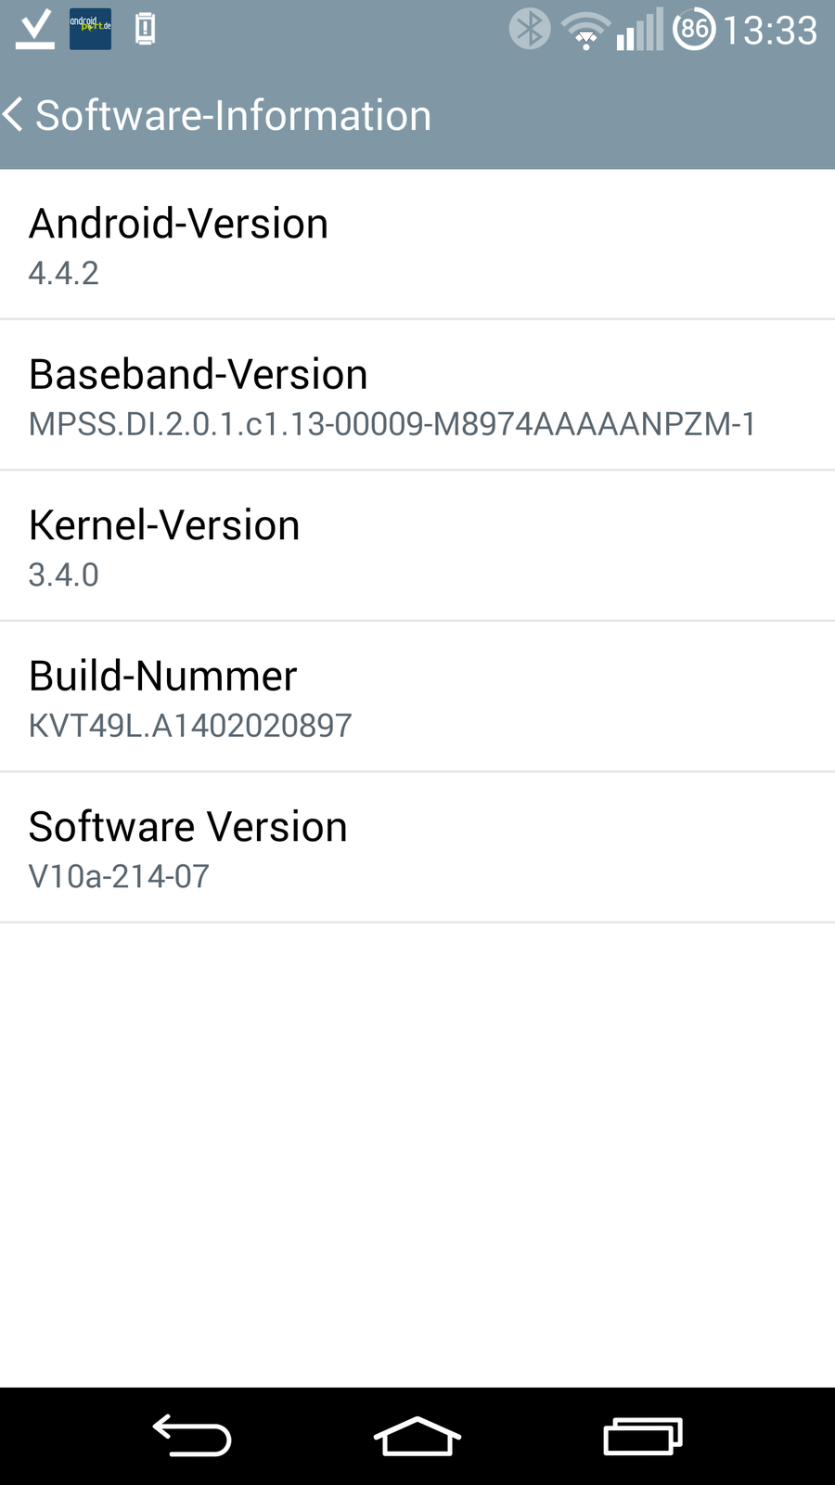
Task: Select the Android-Version entry
Action: (x=417, y=245)
